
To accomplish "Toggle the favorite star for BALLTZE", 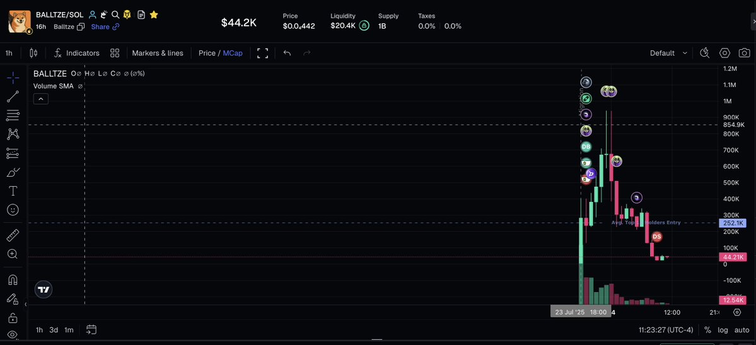I will pyautogui.click(x=154, y=15).
